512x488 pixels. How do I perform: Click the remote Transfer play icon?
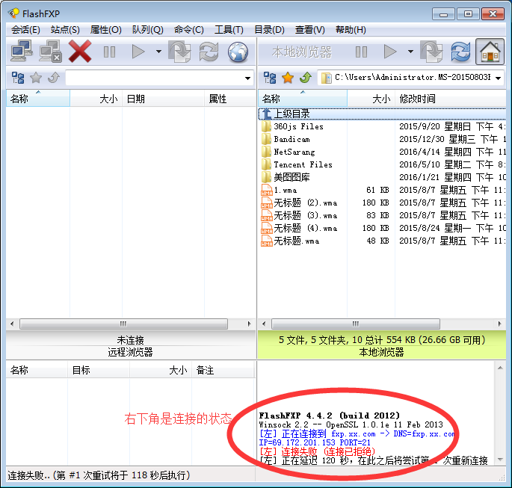138,52
